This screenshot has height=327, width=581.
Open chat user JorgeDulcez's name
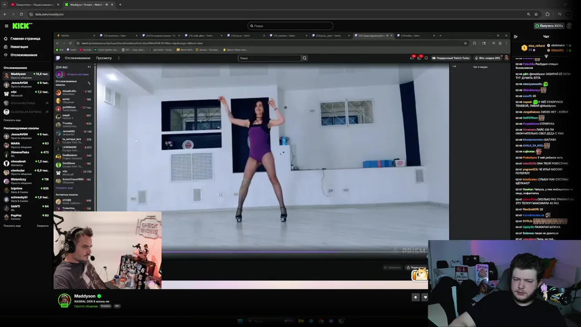531,112
